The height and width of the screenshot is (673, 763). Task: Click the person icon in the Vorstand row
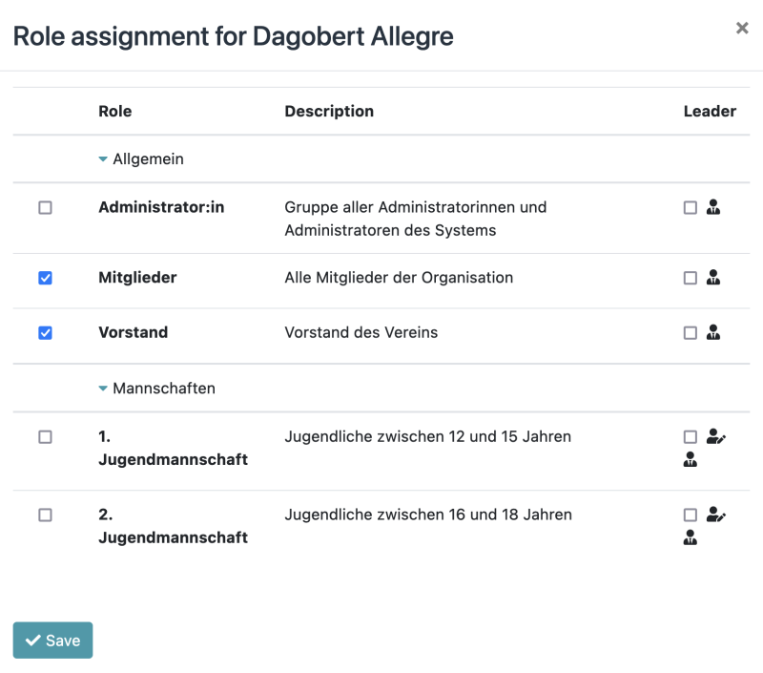pos(713,333)
